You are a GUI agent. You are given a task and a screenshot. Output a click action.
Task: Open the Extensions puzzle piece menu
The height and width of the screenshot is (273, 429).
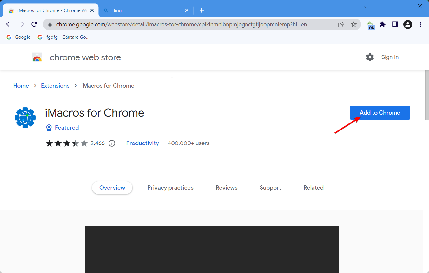point(383,24)
